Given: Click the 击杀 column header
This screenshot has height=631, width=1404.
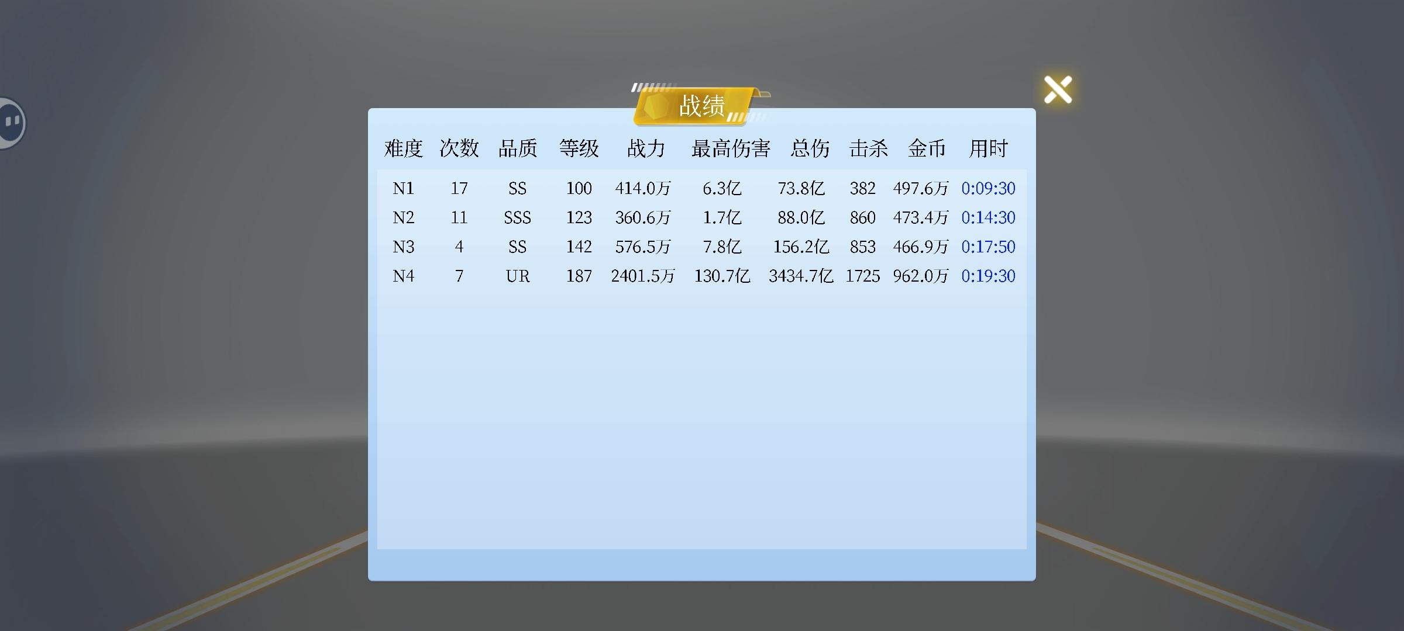Looking at the screenshot, I should tap(868, 148).
